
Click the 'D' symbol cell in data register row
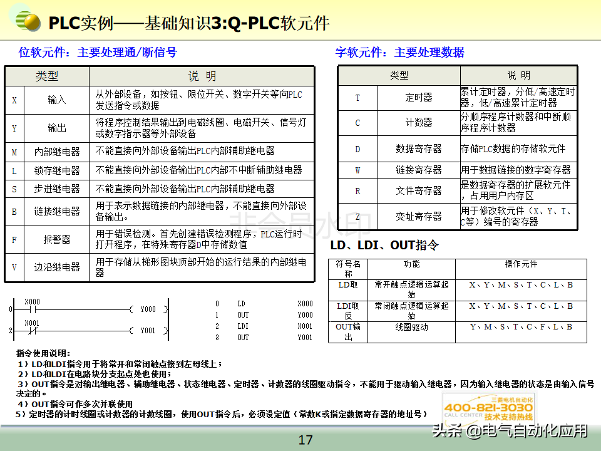(357, 149)
